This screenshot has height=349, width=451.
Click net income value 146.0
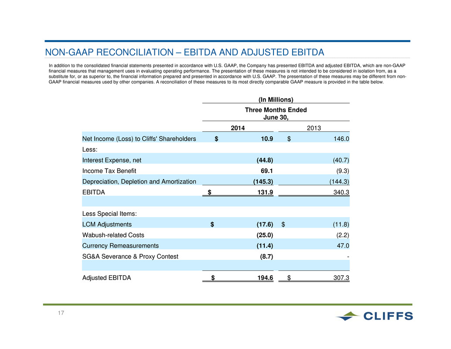(342, 139)
